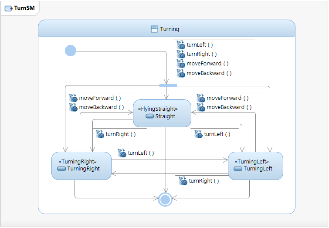The width and height of the screenshot is (329, 228).
Task: Select the top turnRight ( ) trigger label
Action: [x=202, y=54]
